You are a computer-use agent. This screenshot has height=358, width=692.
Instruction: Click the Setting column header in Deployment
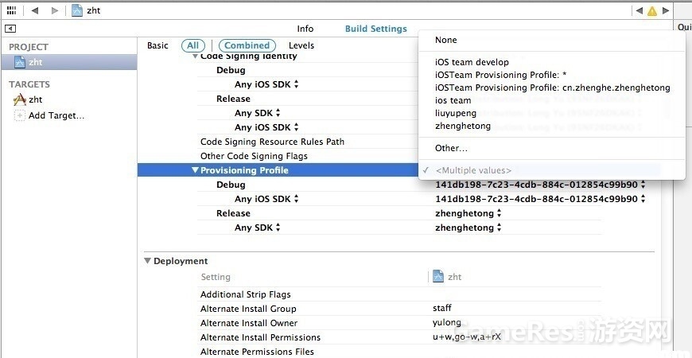[216, 277]
